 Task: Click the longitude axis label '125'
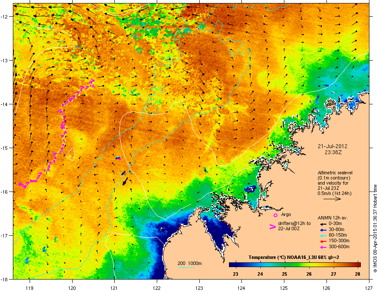tap(284, 288)
